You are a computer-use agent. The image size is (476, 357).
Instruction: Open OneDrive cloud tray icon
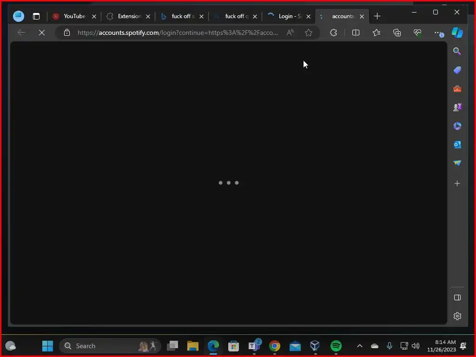click(375, 346)
